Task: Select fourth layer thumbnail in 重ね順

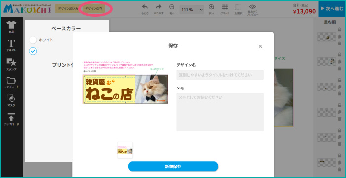Action: click(x=327, y=112)
